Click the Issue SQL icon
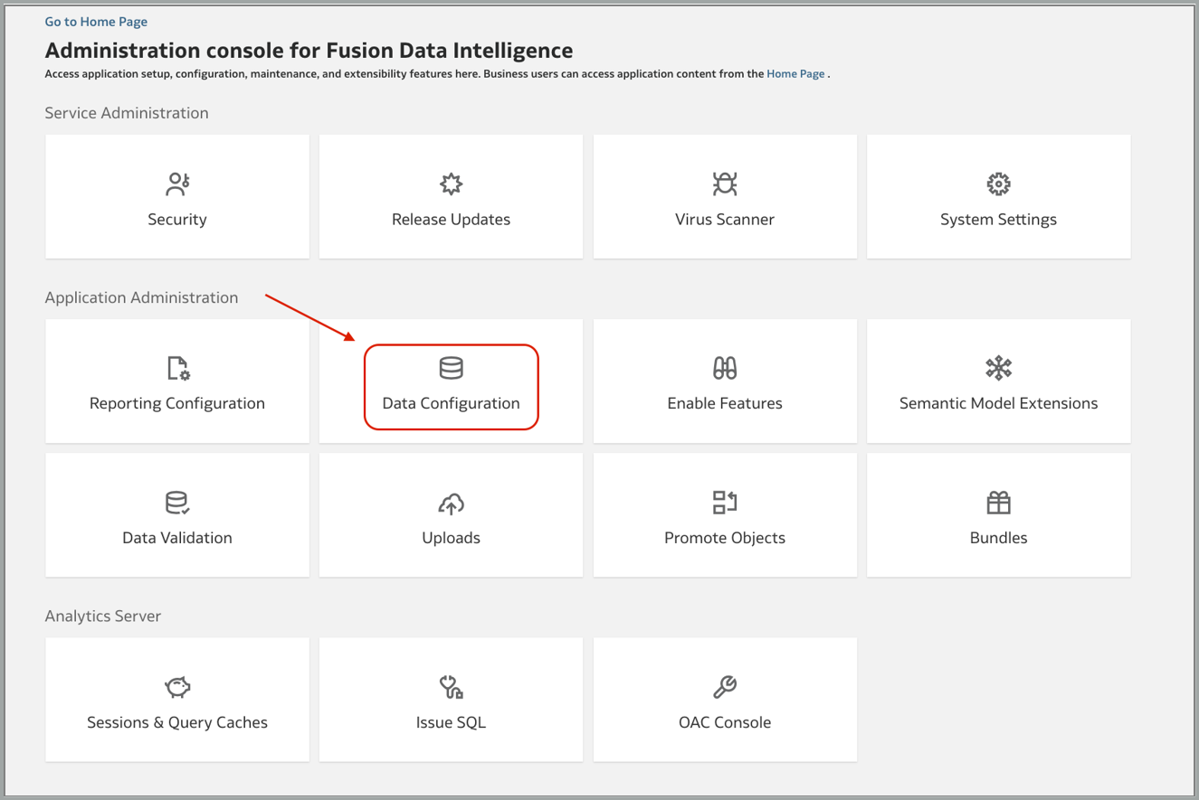 click(451, 687)
